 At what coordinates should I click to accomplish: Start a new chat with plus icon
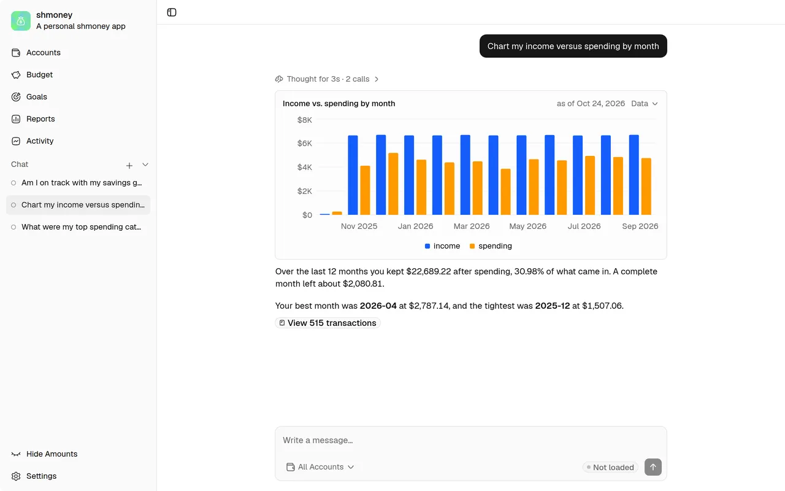(x=129, y=165)
